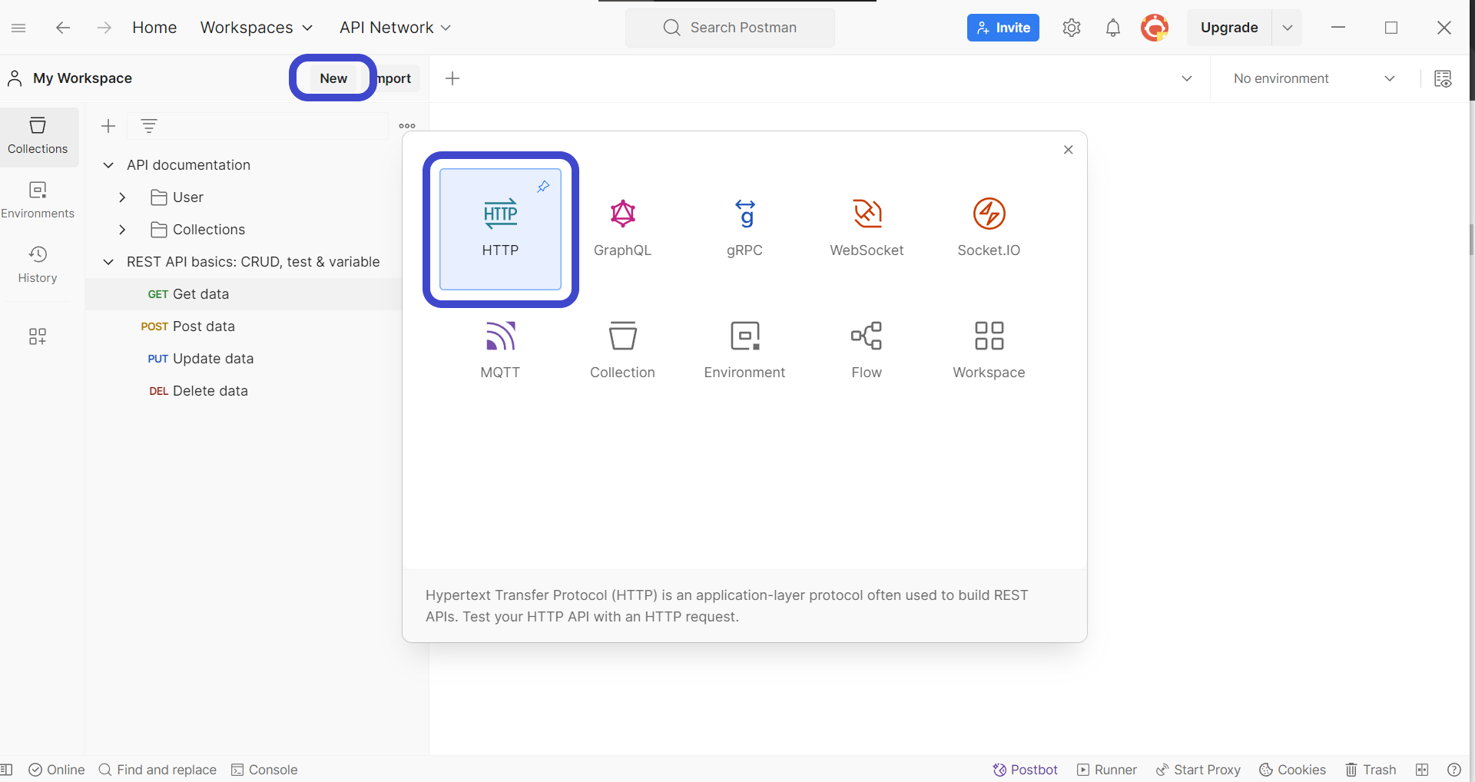1475x782 pixels.
Task: Pick the gRPC request option
Action: coord(744,229)
